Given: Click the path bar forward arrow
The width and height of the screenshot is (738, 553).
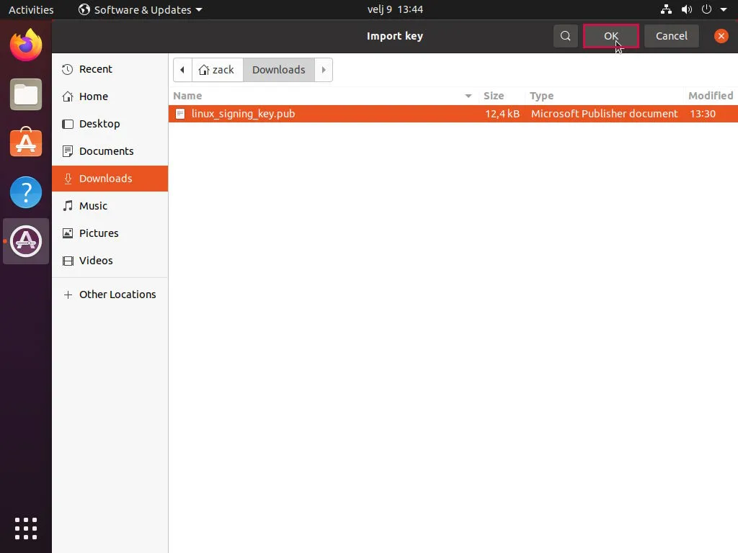Looking at the screenshot, I should point(324,70).
